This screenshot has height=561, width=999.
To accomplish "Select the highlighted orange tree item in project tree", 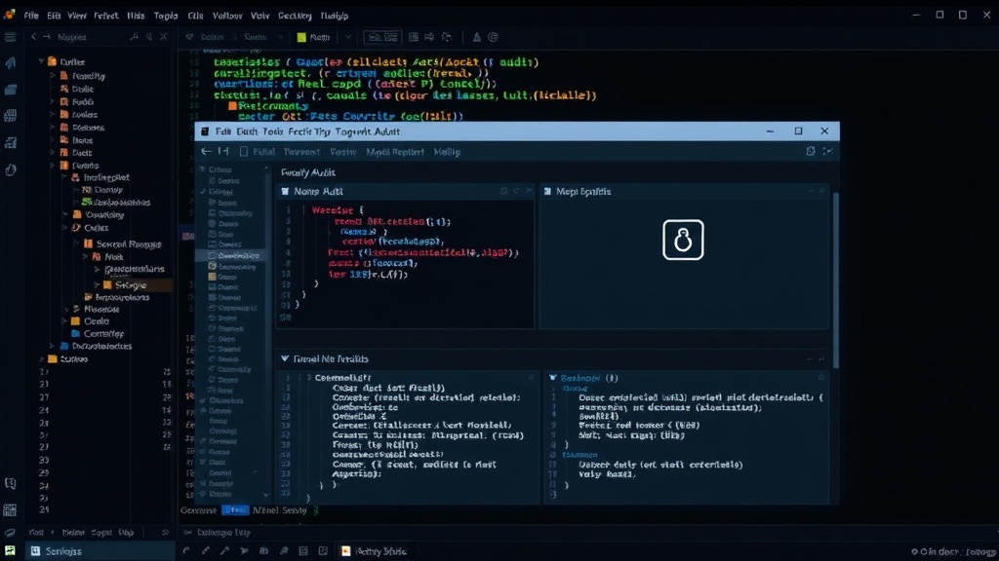I will click(x=132, y=285).
